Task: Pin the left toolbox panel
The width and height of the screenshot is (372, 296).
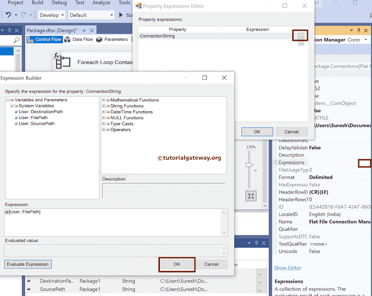Action: click(x=9, y=31)
